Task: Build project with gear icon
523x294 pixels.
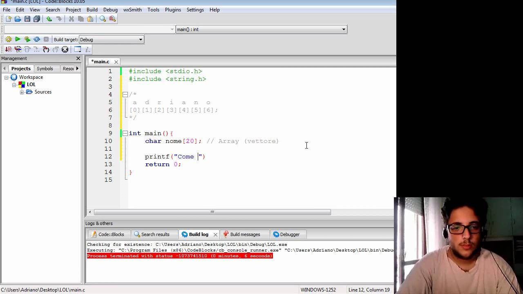Action: click(8, 39)
